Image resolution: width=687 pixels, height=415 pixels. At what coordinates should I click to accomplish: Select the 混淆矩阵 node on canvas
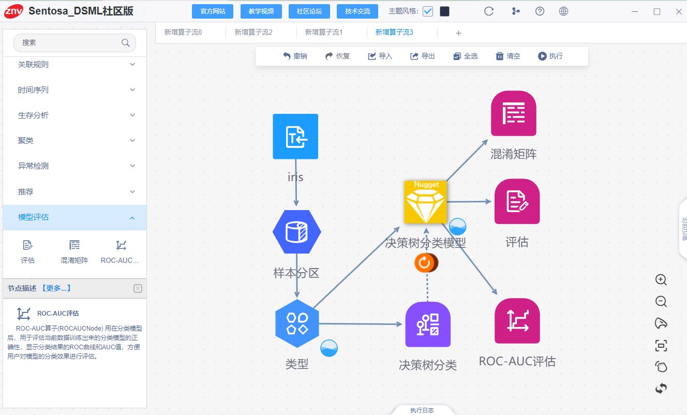click(514, 113)
